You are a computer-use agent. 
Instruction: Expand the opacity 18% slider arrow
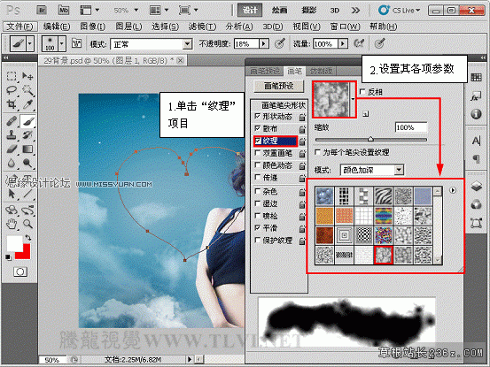[264, 43]
